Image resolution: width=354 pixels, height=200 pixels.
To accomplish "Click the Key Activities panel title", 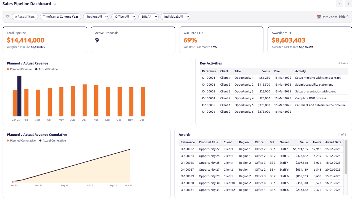I will [211, 63].
